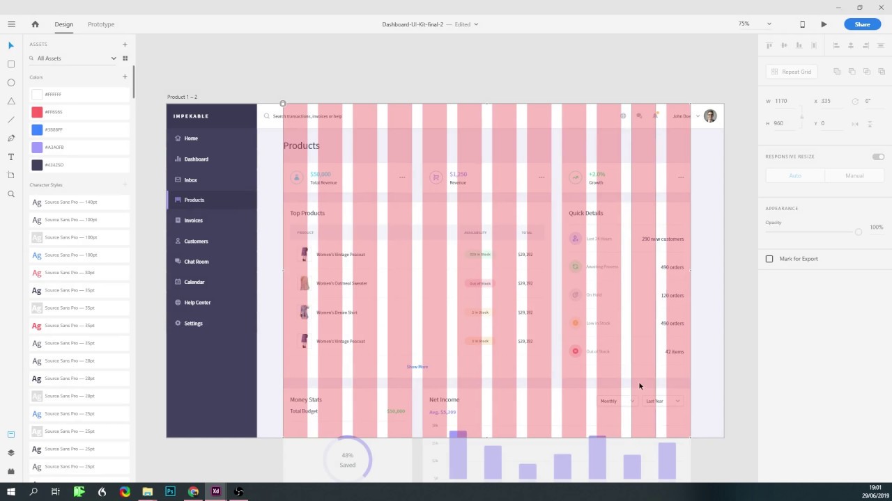Select Source Sans Pro — 140pt style

tap(79, 202)
